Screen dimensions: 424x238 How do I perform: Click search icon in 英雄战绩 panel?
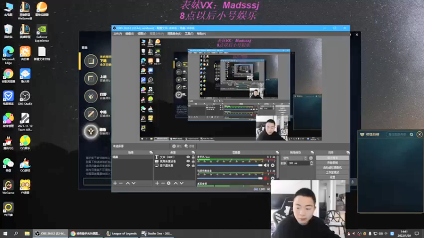tap(411, 134)
